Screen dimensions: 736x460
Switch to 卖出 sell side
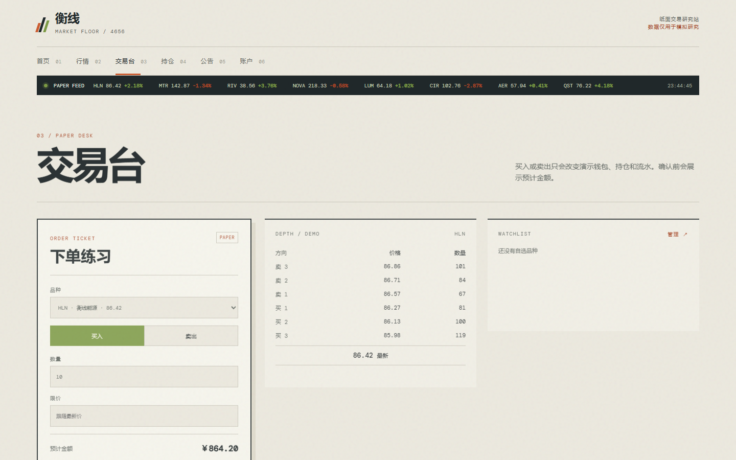[x=191, y=336]
